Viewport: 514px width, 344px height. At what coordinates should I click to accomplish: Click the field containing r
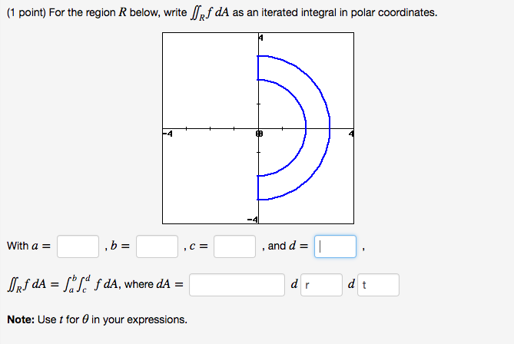(322, 285)
